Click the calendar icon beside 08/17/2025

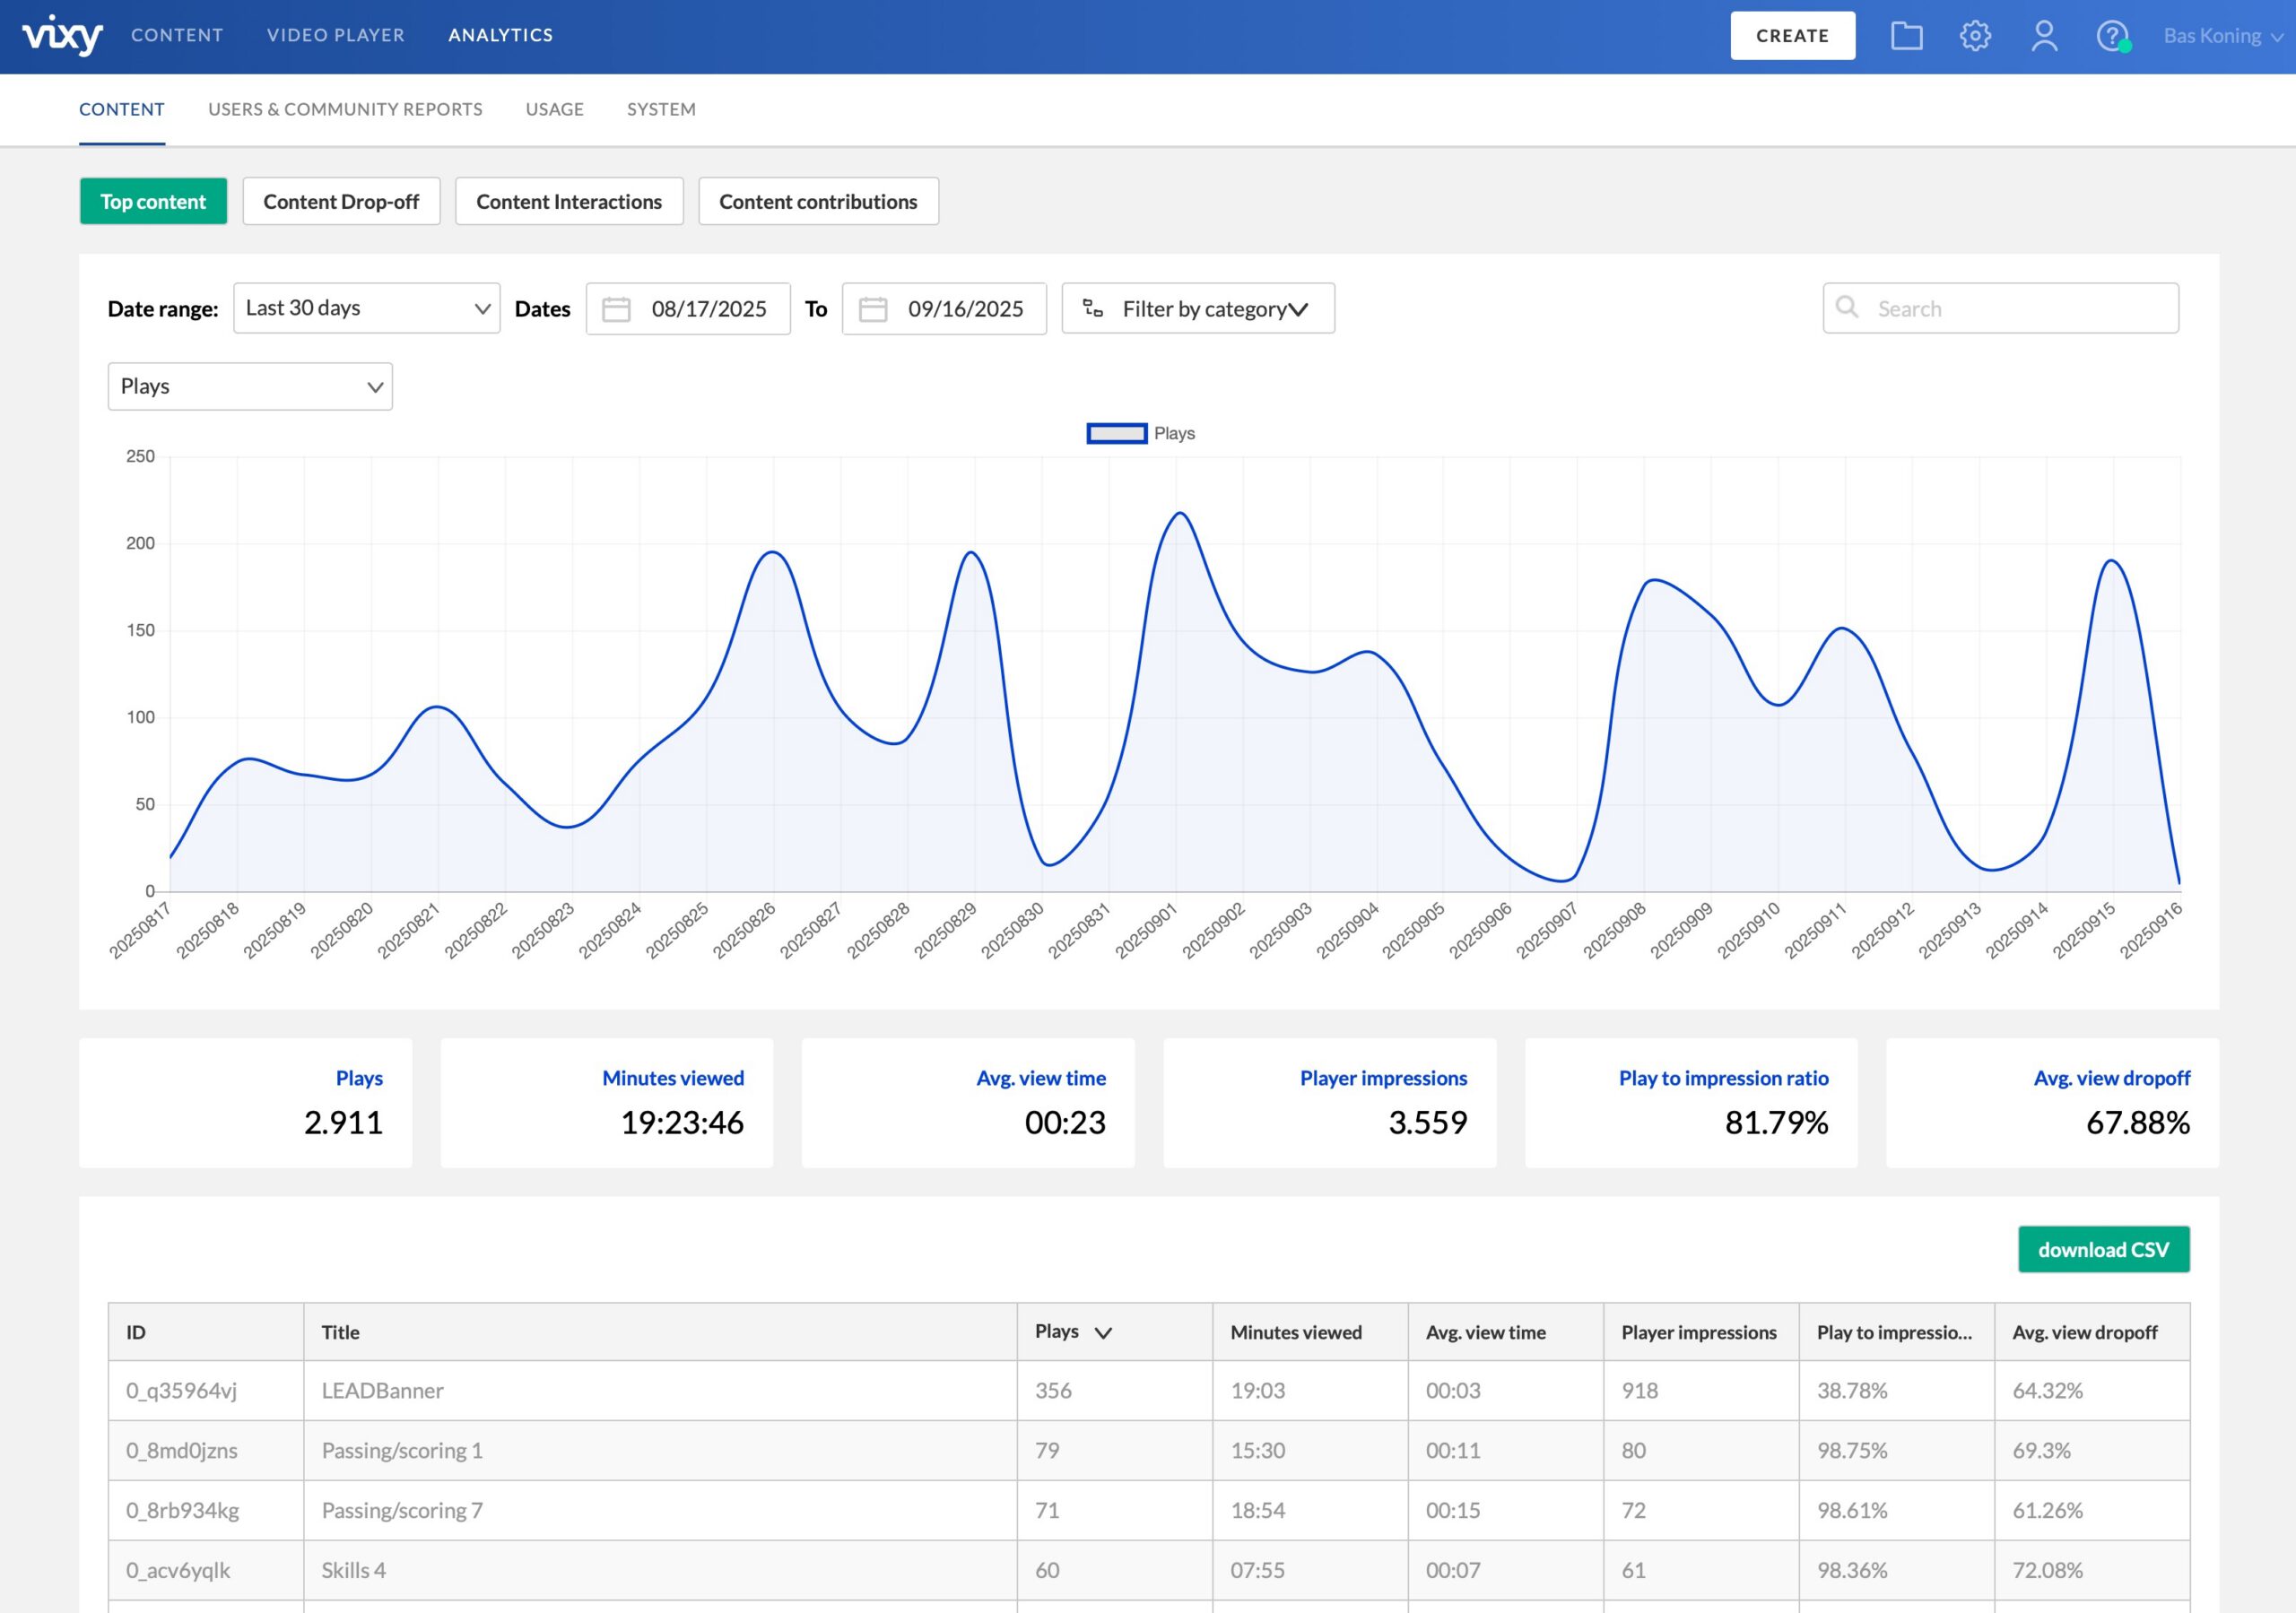click(x=616, y=309)
